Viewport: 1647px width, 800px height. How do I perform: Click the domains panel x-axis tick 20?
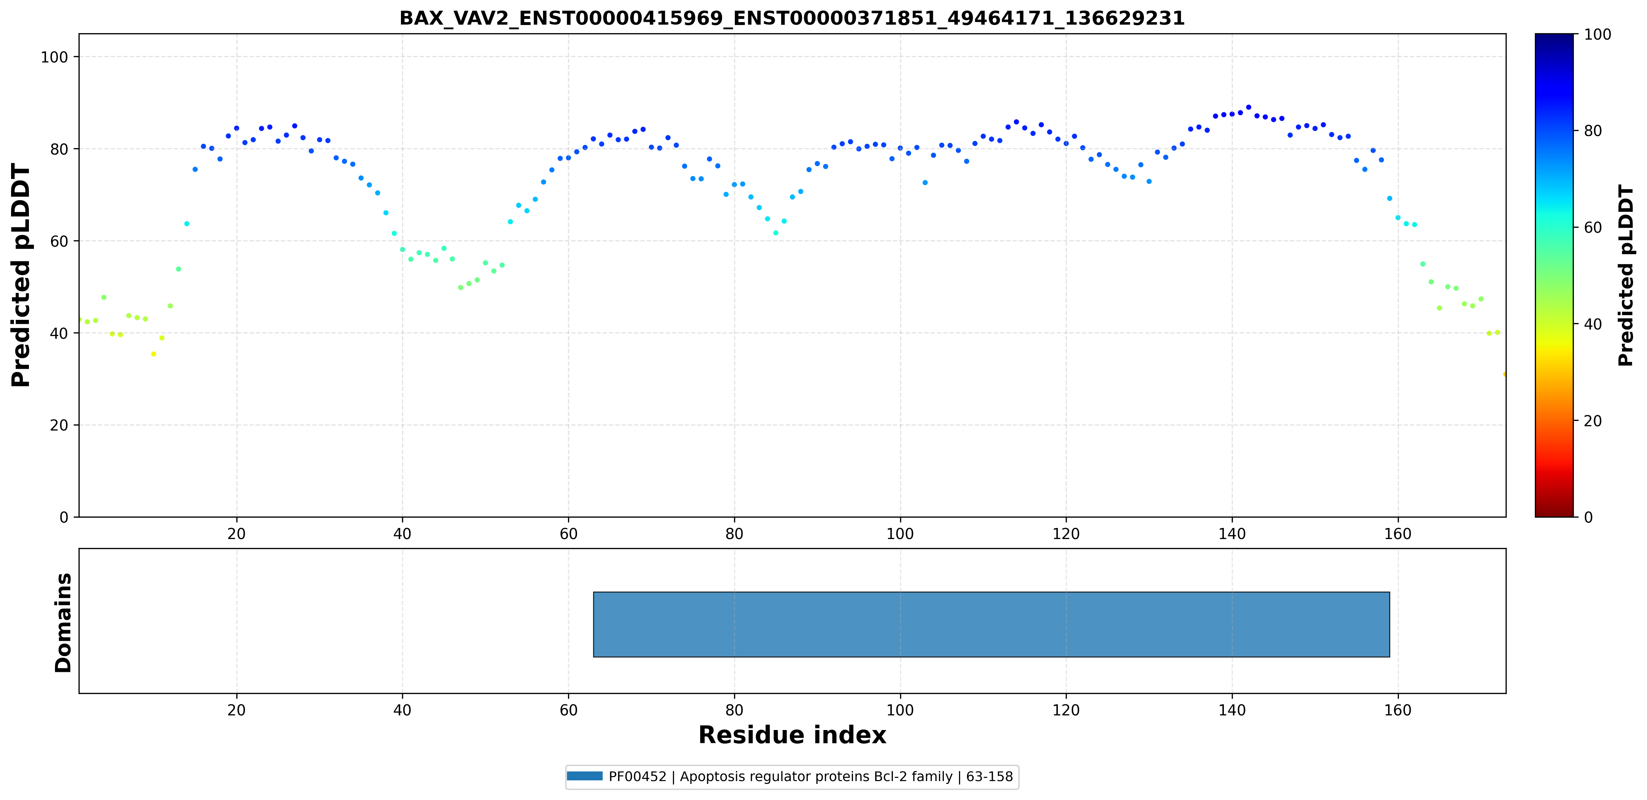click(237, 710)
